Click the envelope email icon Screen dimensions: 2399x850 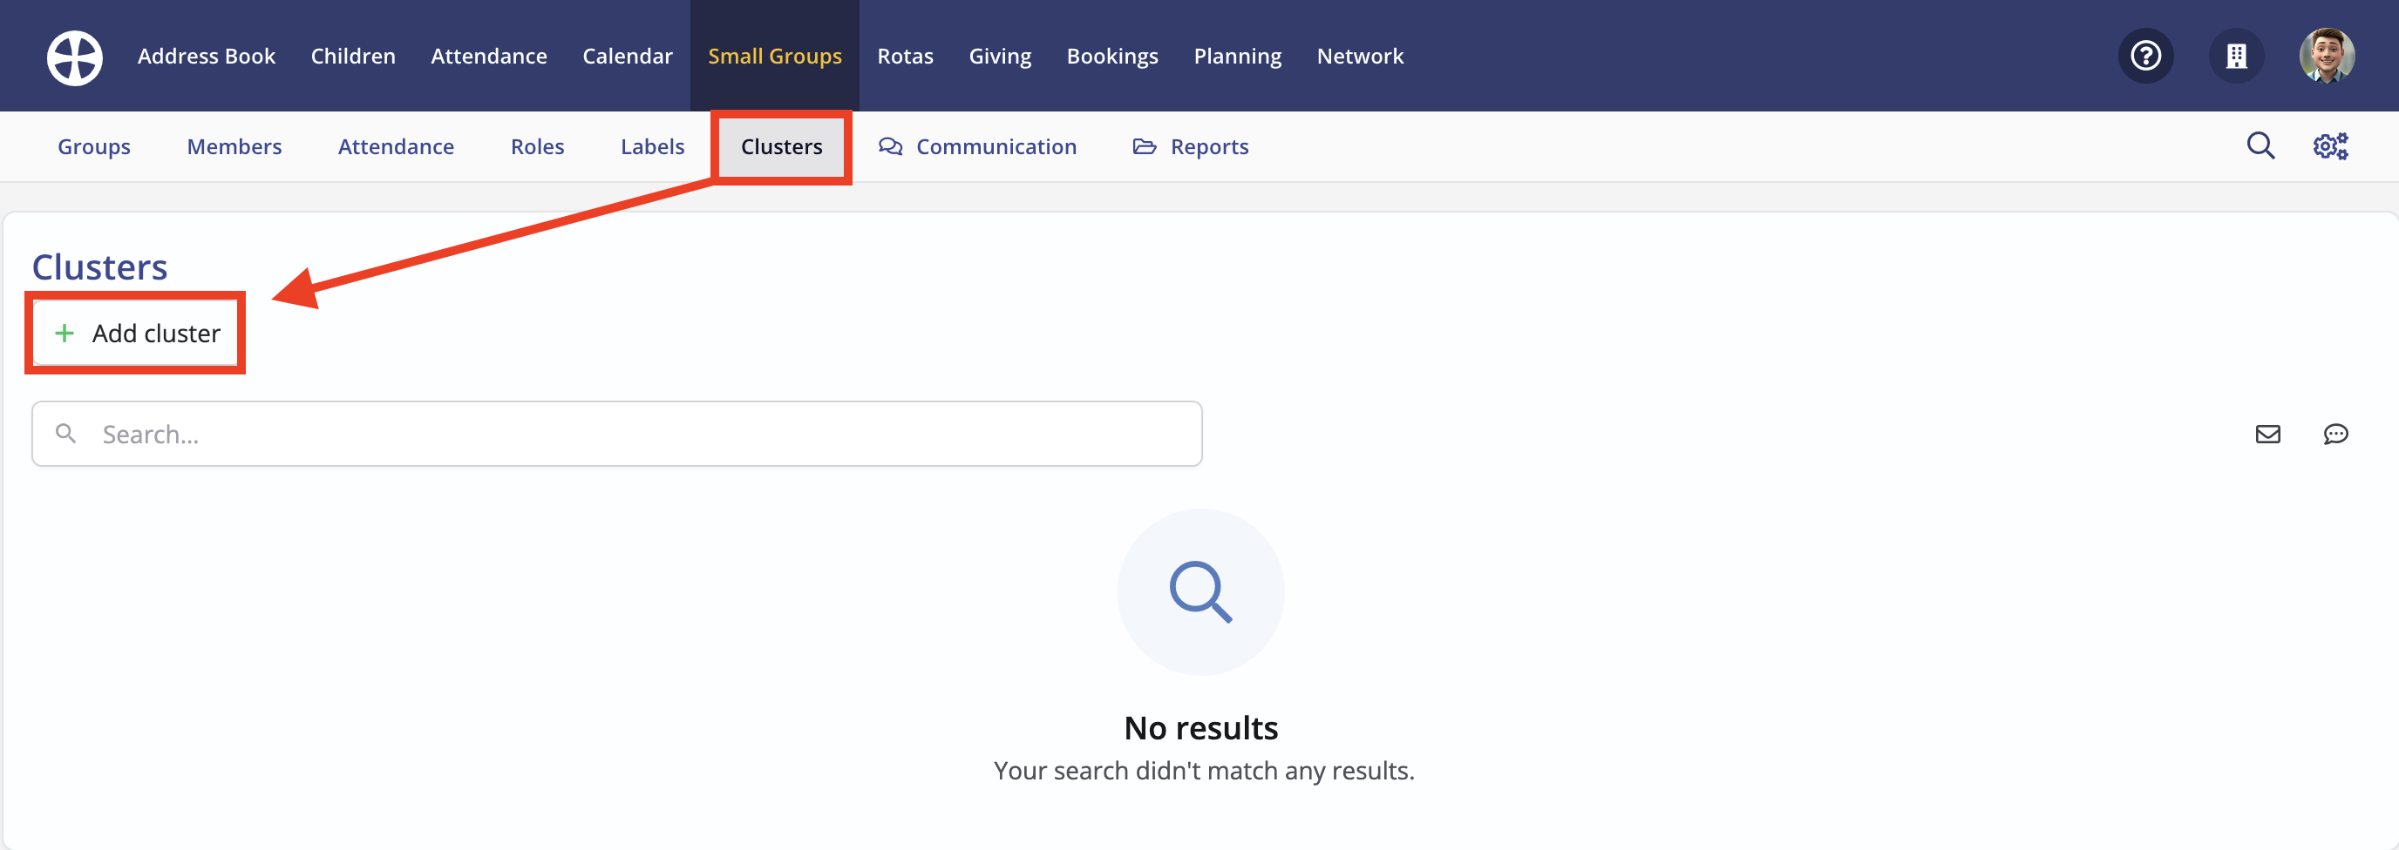pyautogui.click(x=2267, y=435)
